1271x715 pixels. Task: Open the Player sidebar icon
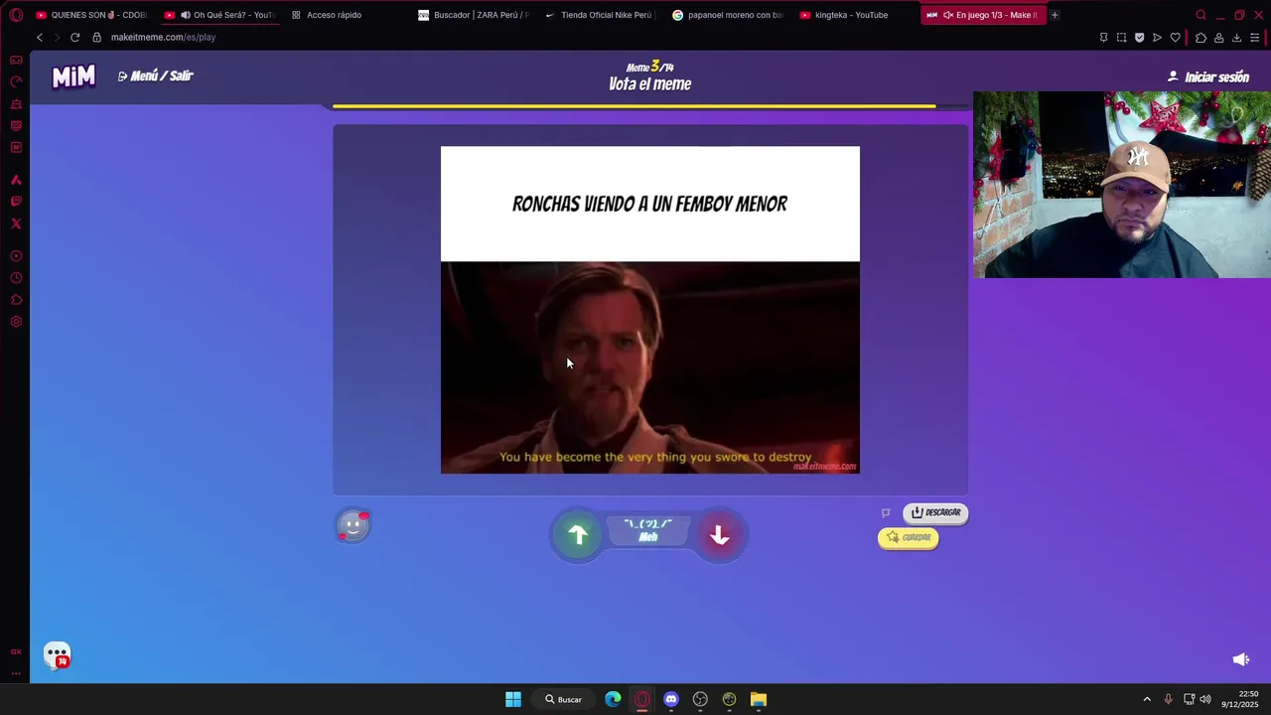(x=16, y=256)
